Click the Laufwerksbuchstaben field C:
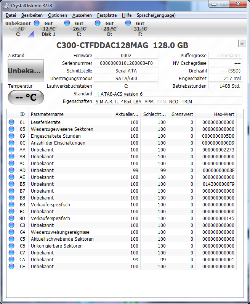The height and width of the screenshot is (304, 250). (x=126, y=86)
